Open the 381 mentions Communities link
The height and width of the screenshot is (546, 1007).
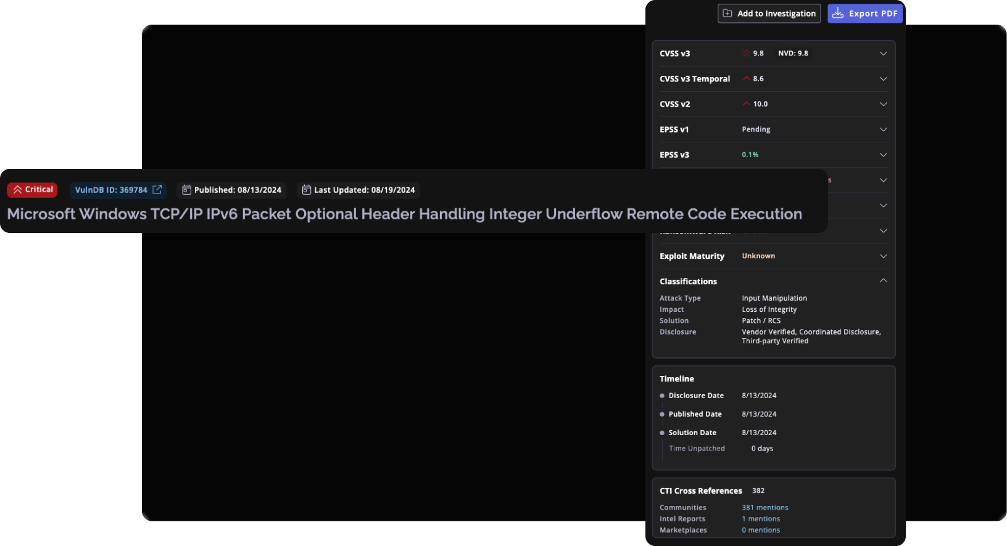pos(765,508)
